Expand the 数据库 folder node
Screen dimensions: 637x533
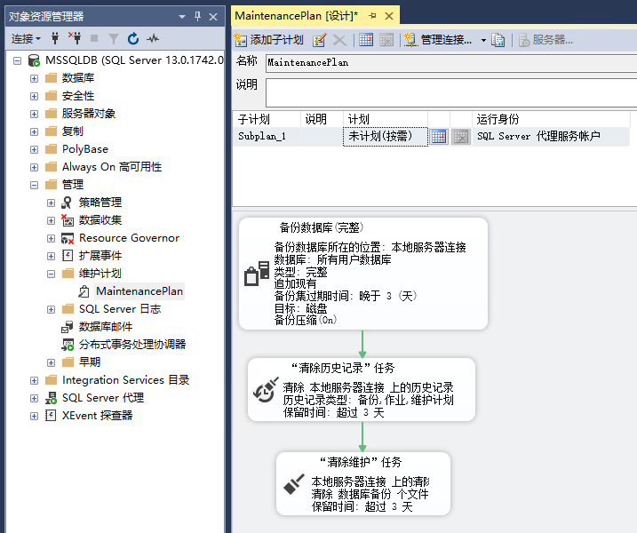[x=35, y=78]
